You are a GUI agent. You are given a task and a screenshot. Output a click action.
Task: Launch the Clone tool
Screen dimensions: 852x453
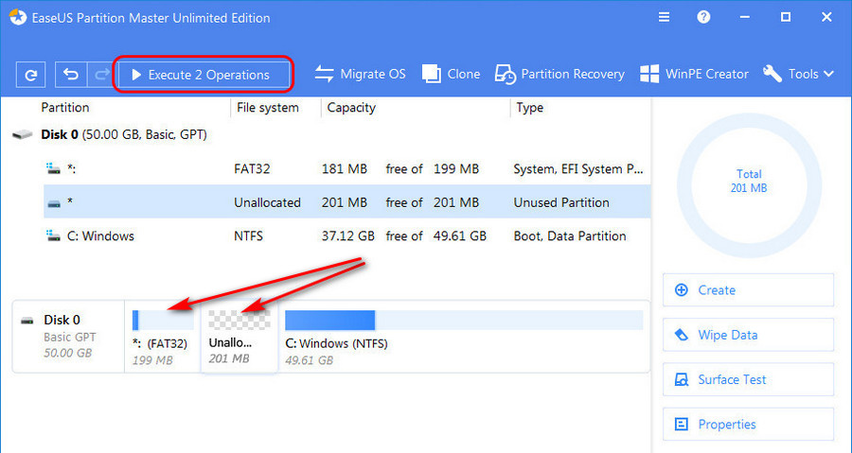click(451, 74)
